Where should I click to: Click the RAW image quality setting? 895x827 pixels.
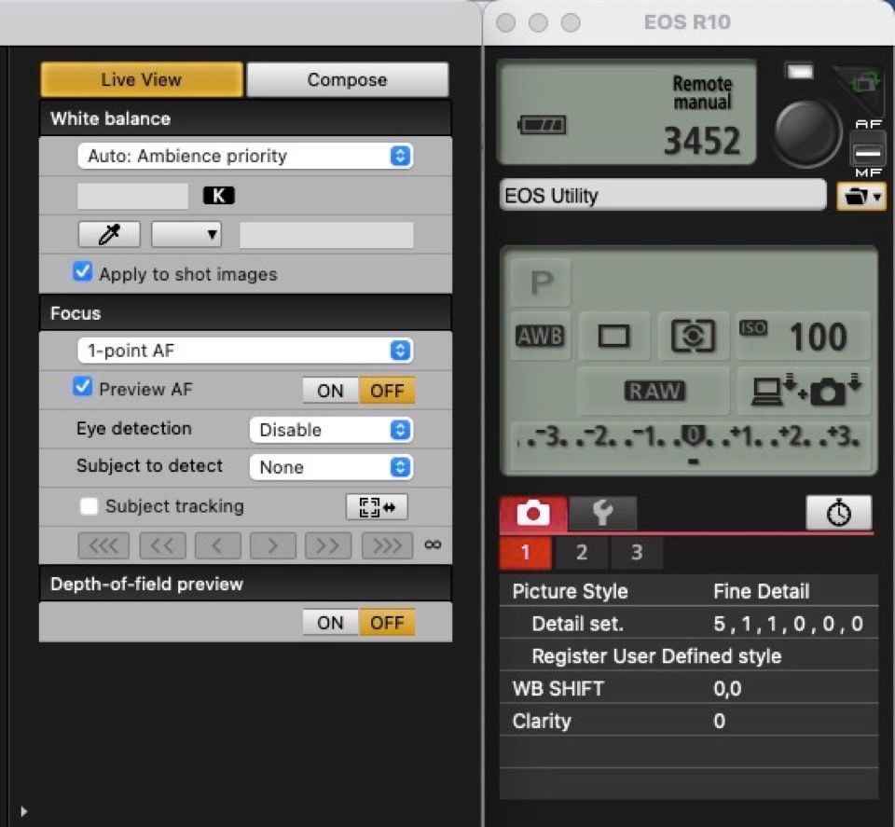pos(654,391)
